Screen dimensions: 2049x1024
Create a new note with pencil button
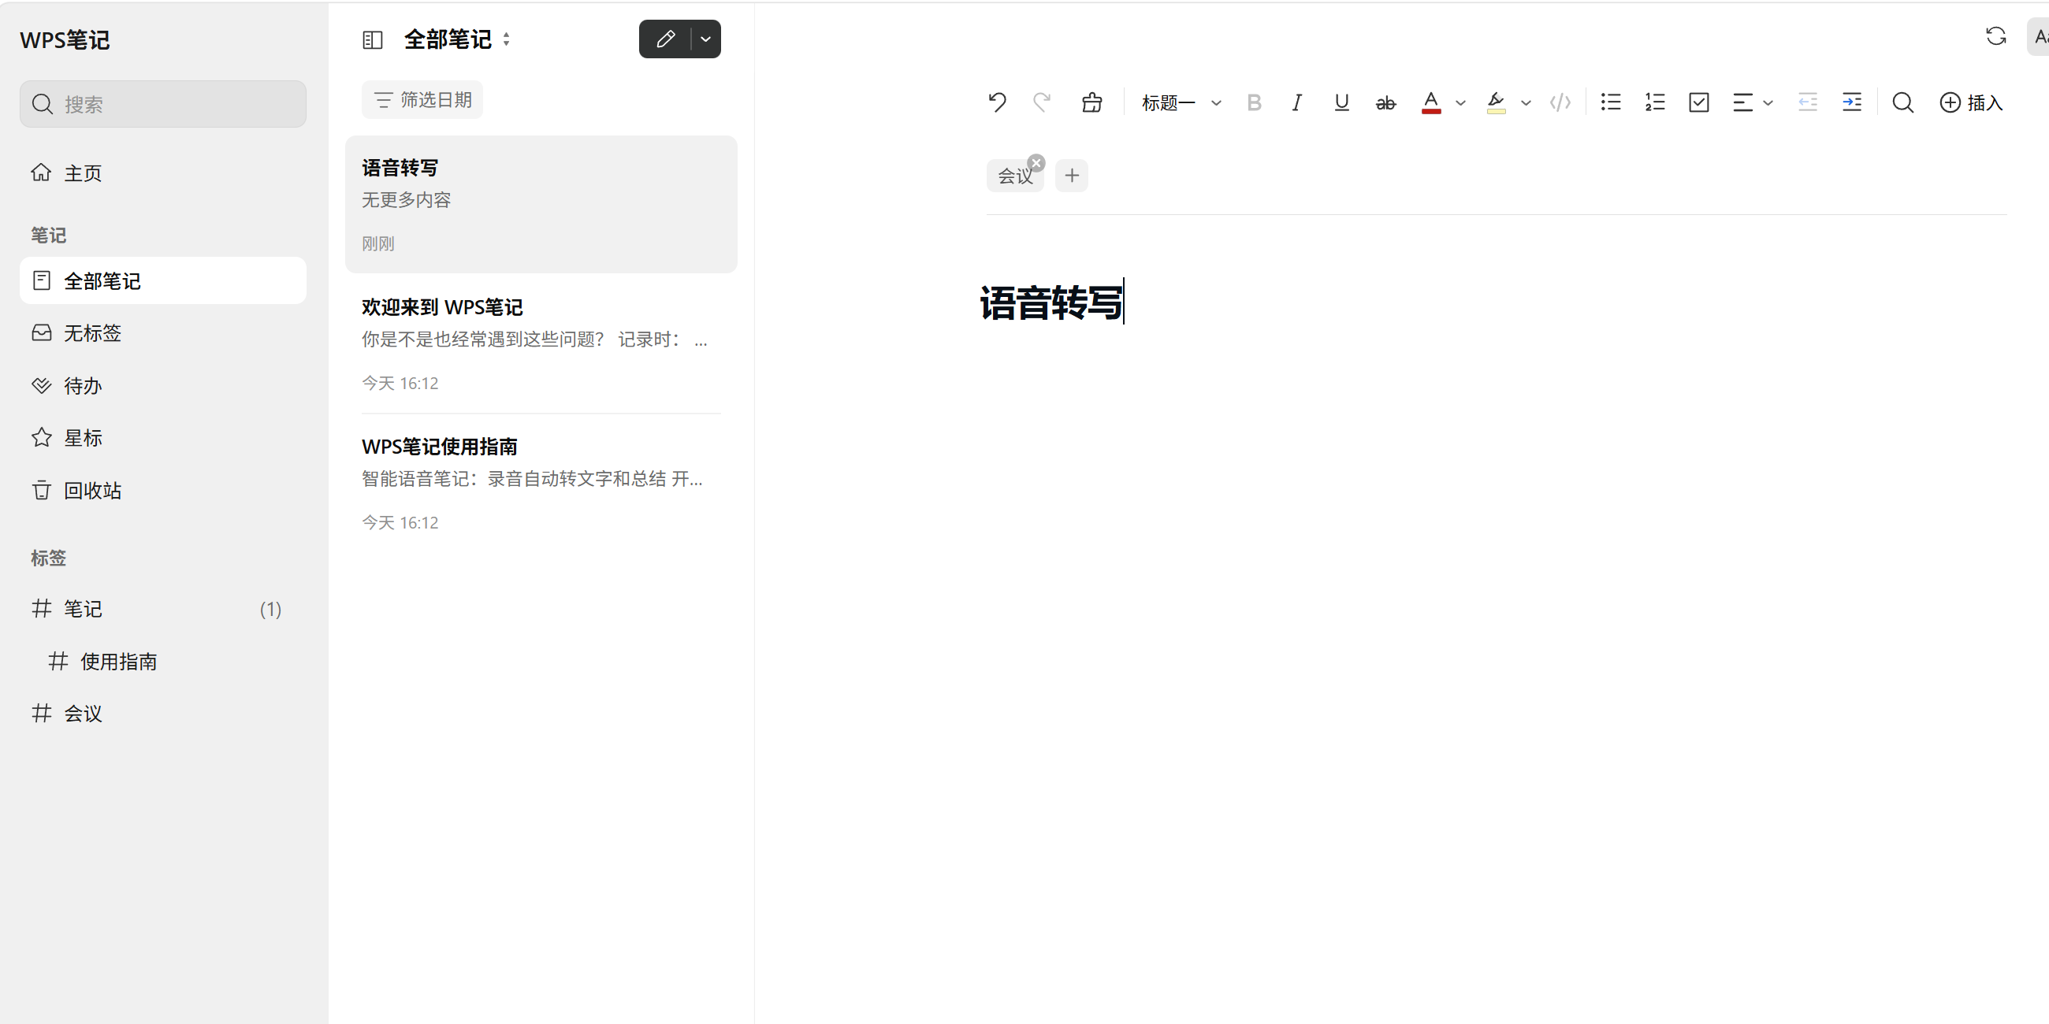click(x=666, y=39)
